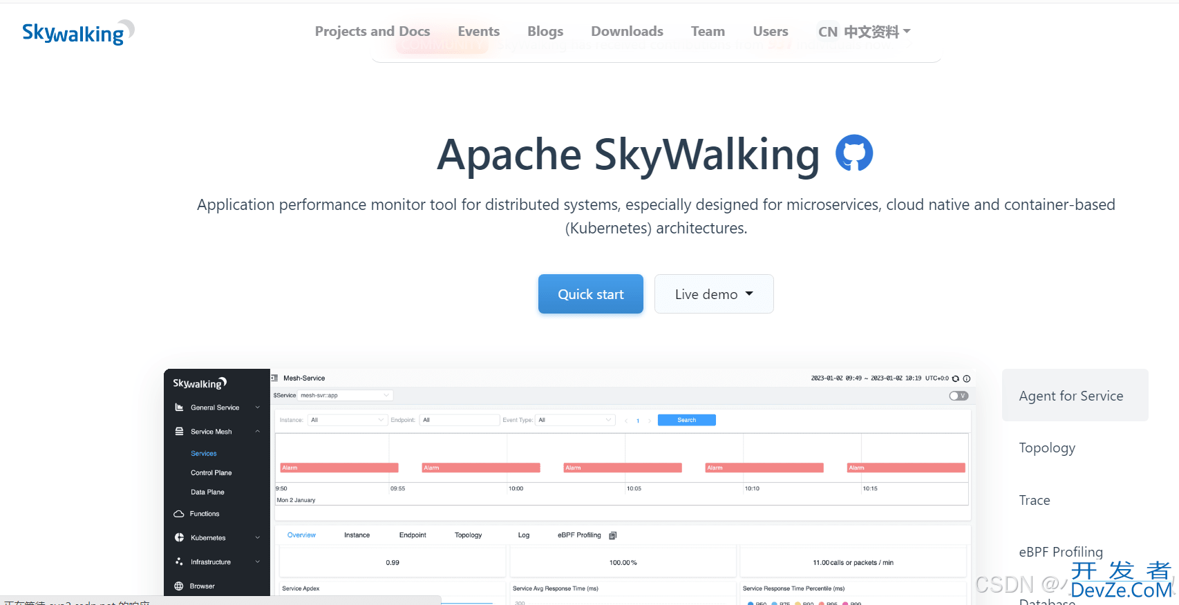1179x605 pixels.
Task: Click the Alarm bar near 10:15
Action: (906, 468)
